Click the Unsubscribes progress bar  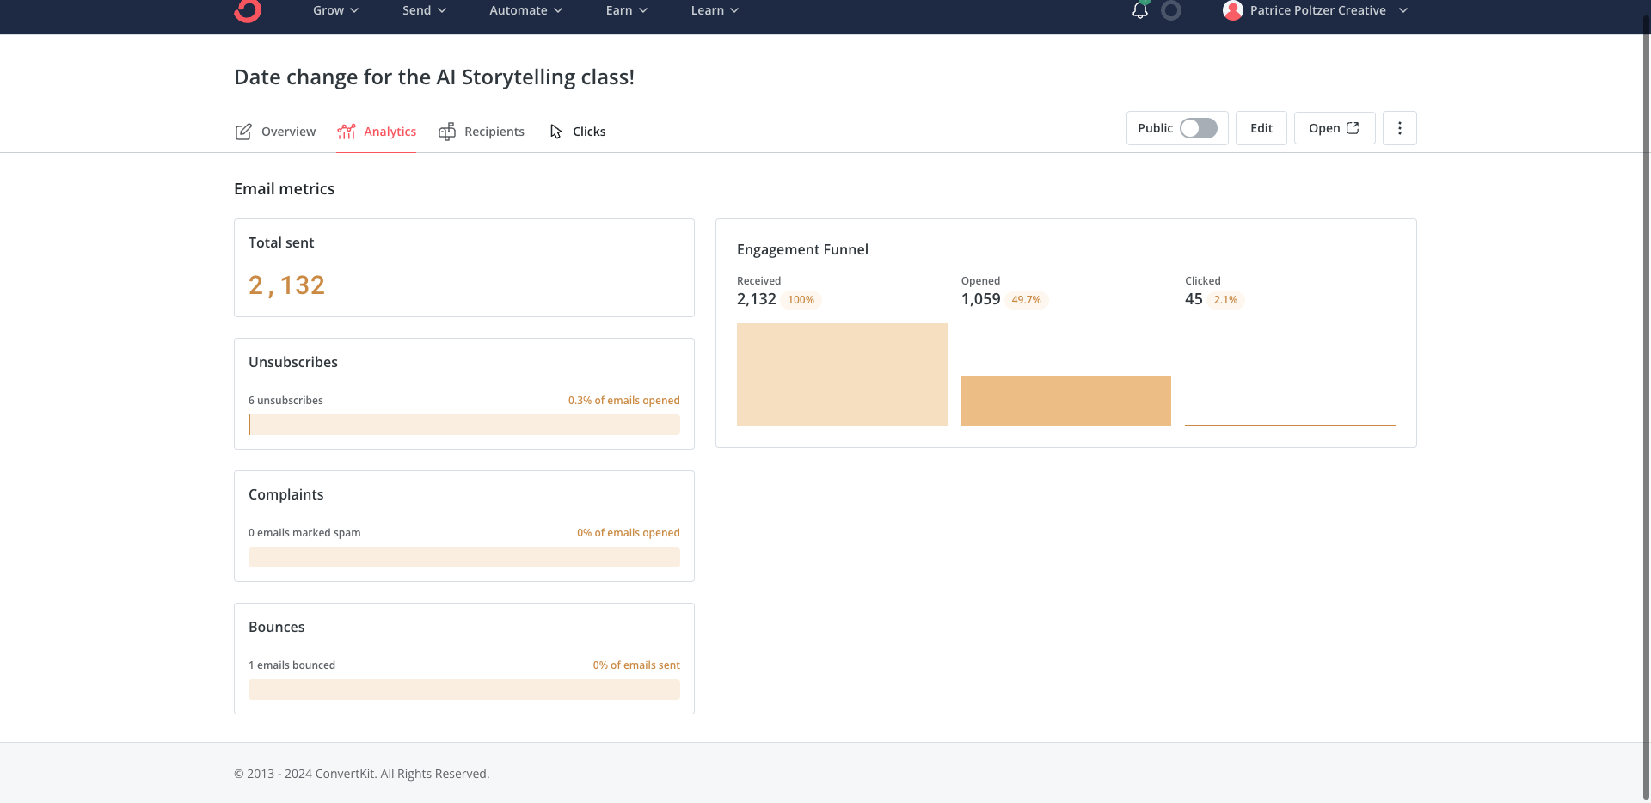pyautogui.click(x=464, y=425)
